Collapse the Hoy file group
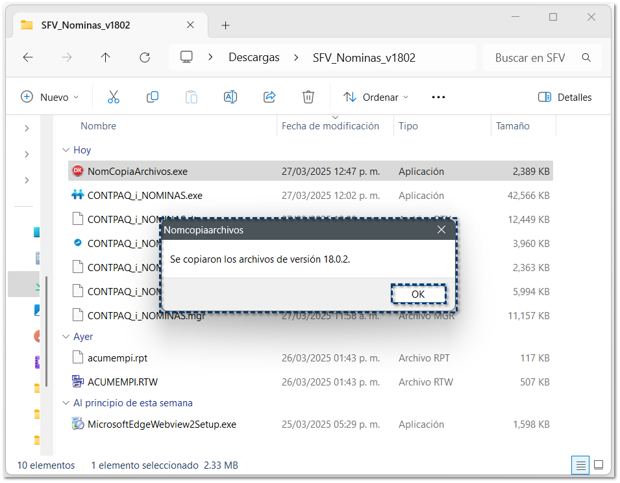This screenshot has height=483, width=620. tap(66, 150)
